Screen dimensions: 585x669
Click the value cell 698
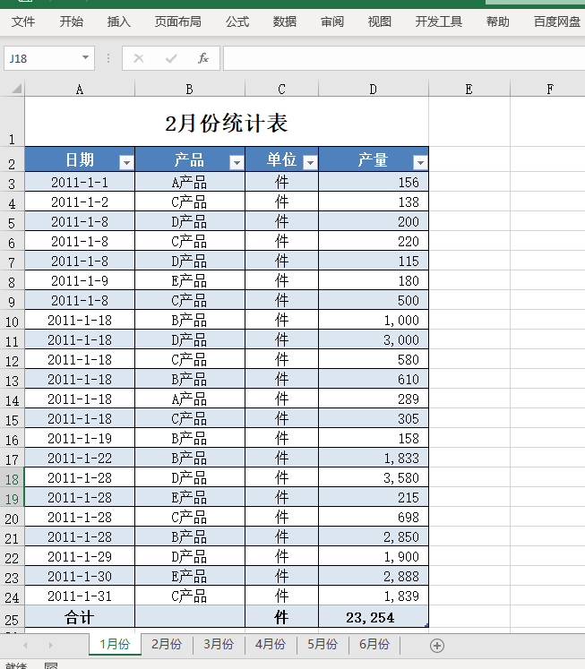click(374, 517)
